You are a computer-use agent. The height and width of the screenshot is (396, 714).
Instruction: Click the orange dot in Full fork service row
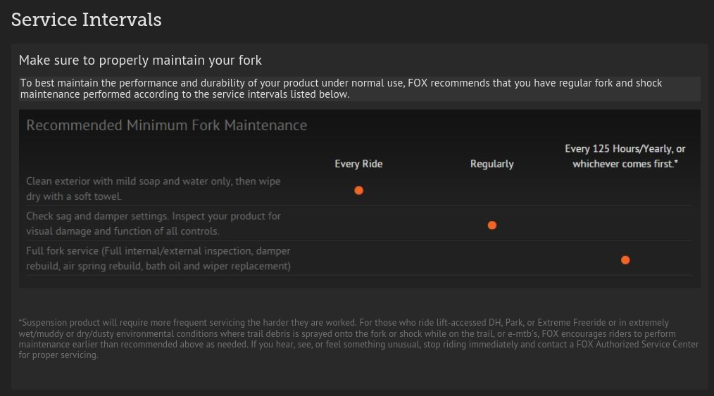626,260
